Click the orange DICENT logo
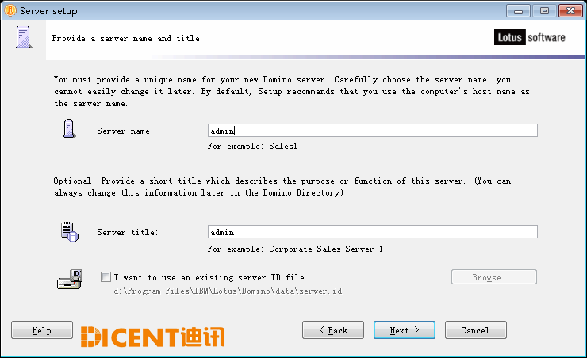The image size is (587, 358). [152, 337]
